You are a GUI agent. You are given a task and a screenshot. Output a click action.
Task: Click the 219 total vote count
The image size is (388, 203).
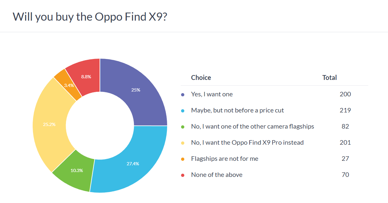coord(345,111)
